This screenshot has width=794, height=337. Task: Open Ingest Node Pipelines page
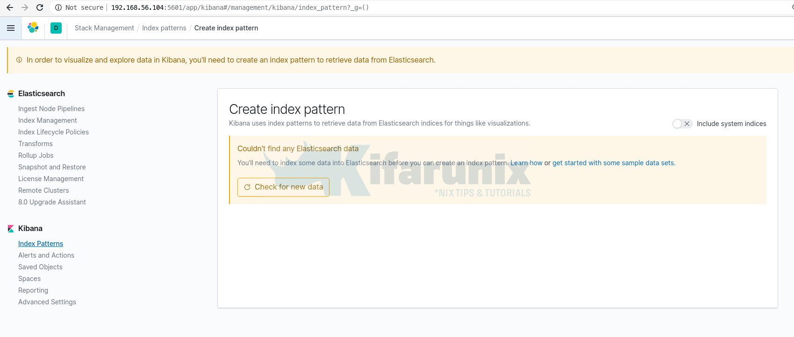point(51,109)
